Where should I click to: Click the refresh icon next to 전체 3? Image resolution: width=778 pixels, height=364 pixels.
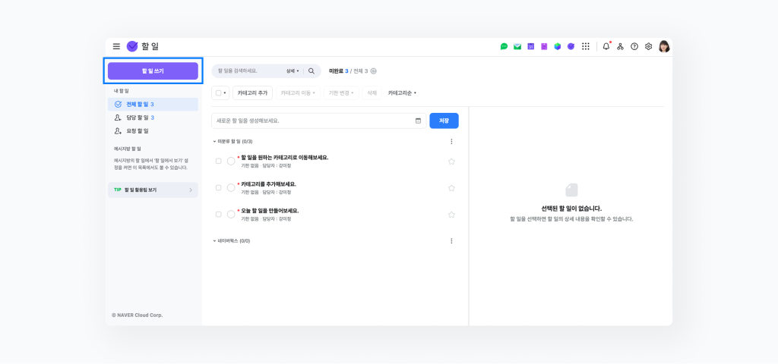[374, 71]
